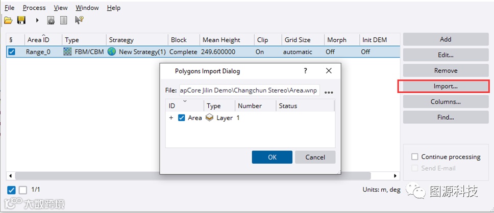Click the Columns... button
The image size is (494, 213).
point(446,101)
